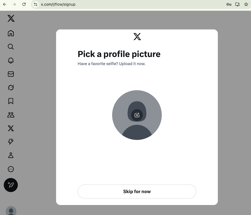Open More circle ellipsis icon
Viewport: 251px width, 215px height.
pos(11,169)
